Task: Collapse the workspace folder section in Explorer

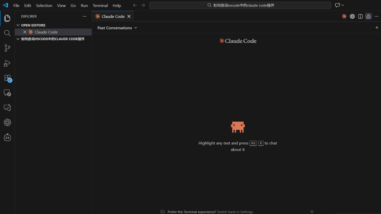Action: click(x=18, y=39)
